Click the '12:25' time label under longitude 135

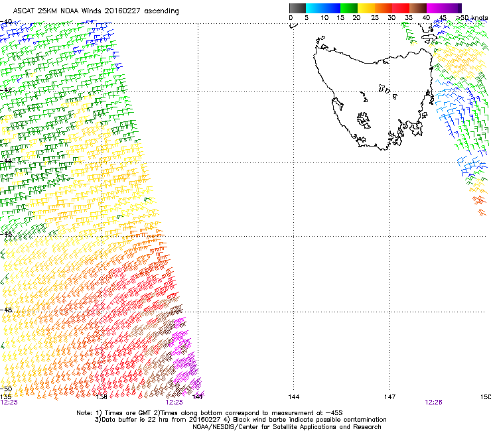pyautogui.click(x=9, y=402)
